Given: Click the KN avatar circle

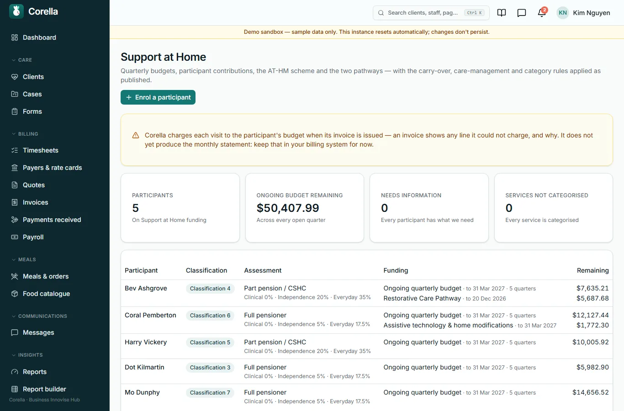Looking at the screenshot, I should pos(563,13).
